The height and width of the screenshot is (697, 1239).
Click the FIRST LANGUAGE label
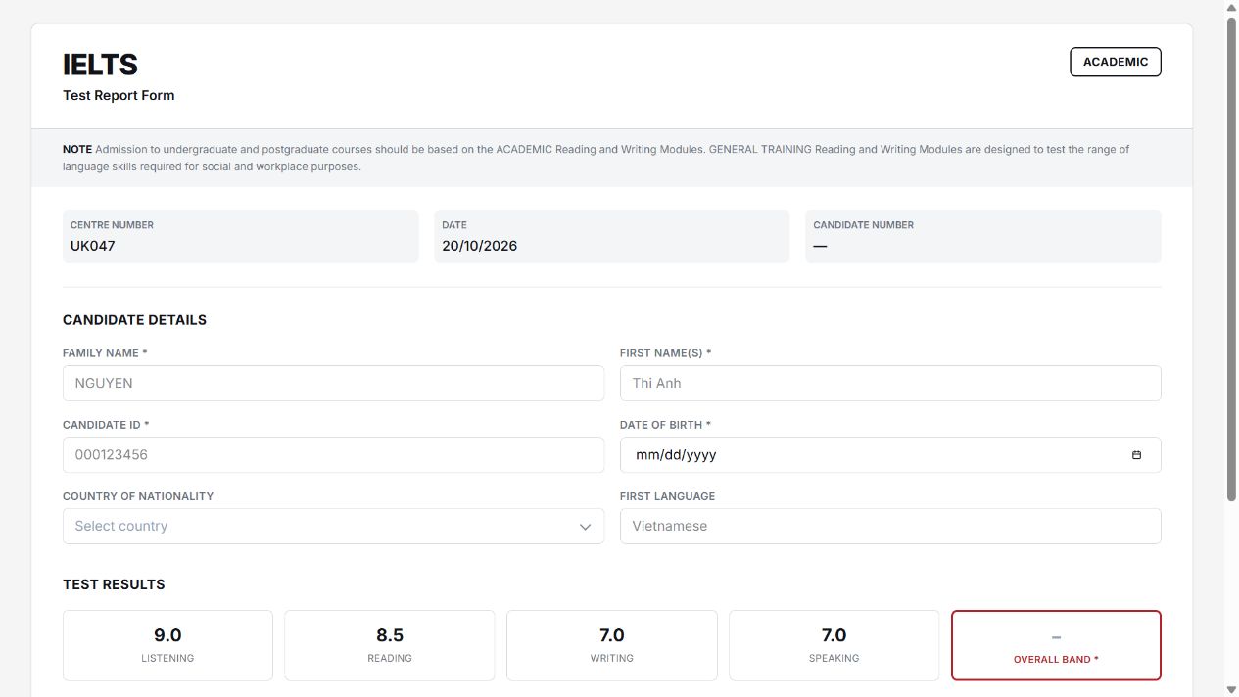[x=668, y=496]
